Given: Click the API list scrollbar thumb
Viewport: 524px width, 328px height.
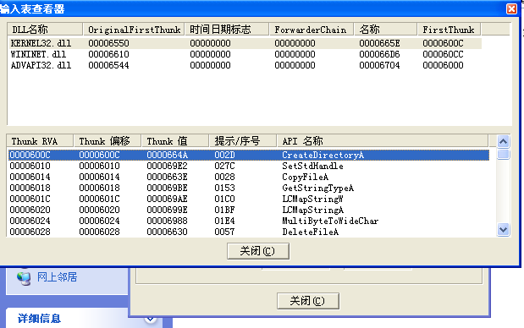Looking at the screenshot, I should pos(504,154).
